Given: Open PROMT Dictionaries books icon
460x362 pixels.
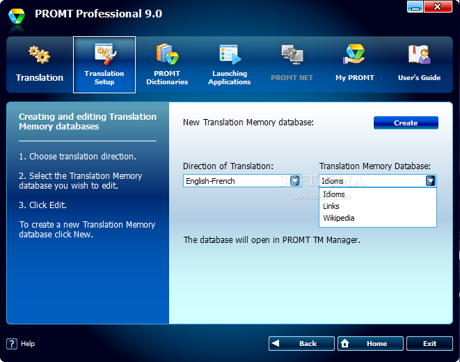Looking at the screenshot, I should (168, 54).
